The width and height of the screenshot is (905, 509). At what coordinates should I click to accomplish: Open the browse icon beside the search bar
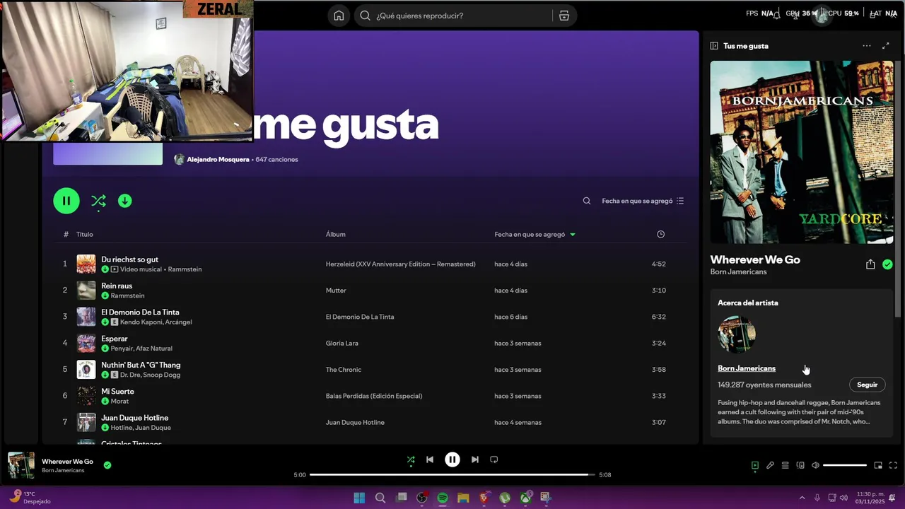tap(564, 16)
